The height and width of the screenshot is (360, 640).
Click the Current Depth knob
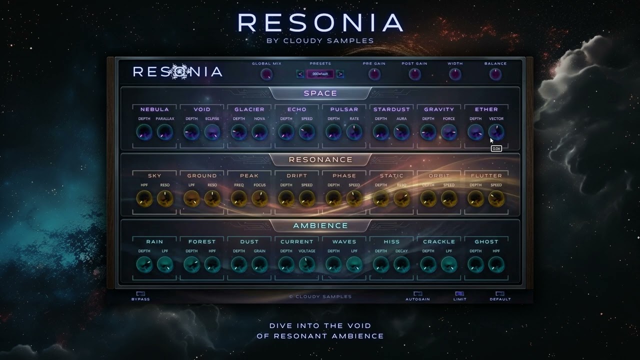tap(286, 264)
